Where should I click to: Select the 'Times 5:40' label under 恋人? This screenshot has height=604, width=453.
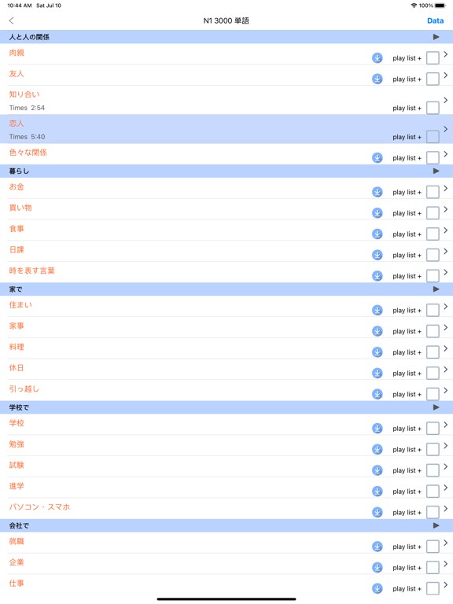27,137
